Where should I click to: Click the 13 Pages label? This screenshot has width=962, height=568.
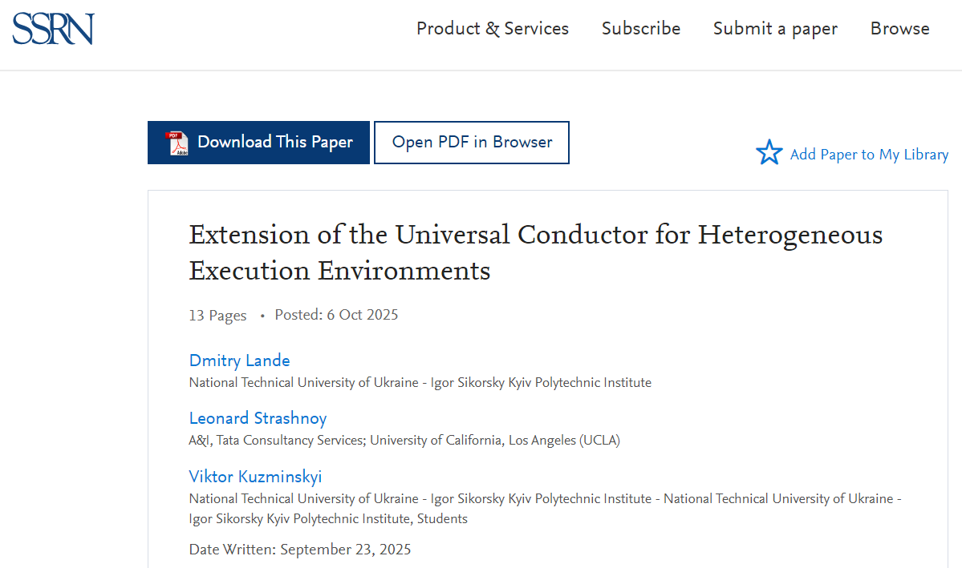click(x=217, y=316)
